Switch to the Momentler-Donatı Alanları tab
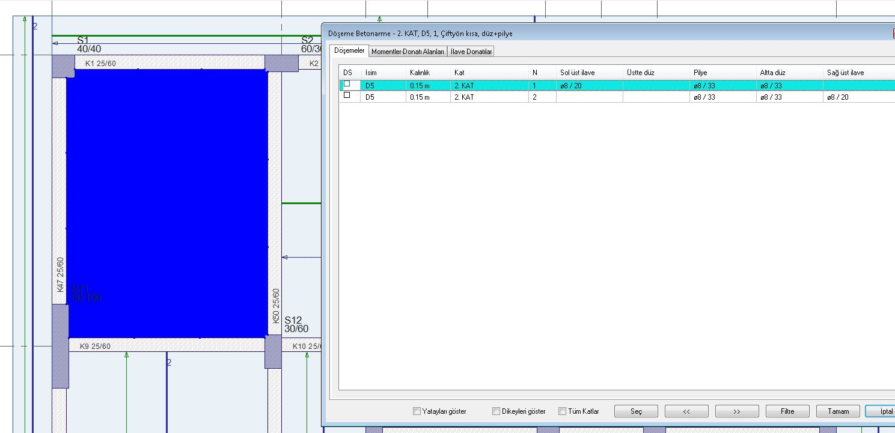This screenshot has height=433, width=895. tap(408, 52)
